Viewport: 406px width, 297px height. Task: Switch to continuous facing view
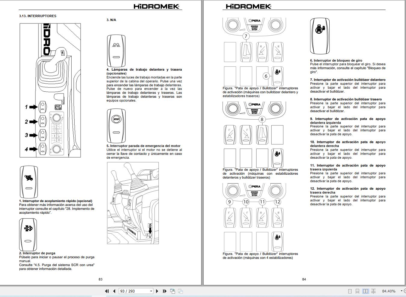coord(373,291)
